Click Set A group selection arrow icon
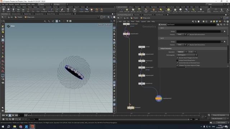Screen dimensions: 230x129 (x=225, y=32)
